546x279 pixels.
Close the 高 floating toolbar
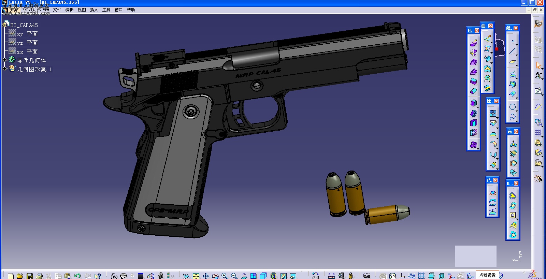[x=516, y=132]
